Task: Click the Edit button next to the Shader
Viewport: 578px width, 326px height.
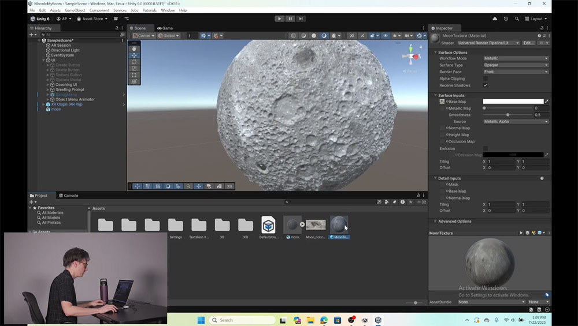Action: click(528, 43)
